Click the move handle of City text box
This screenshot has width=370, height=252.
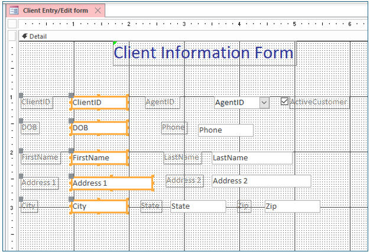(x=72, y=199)
